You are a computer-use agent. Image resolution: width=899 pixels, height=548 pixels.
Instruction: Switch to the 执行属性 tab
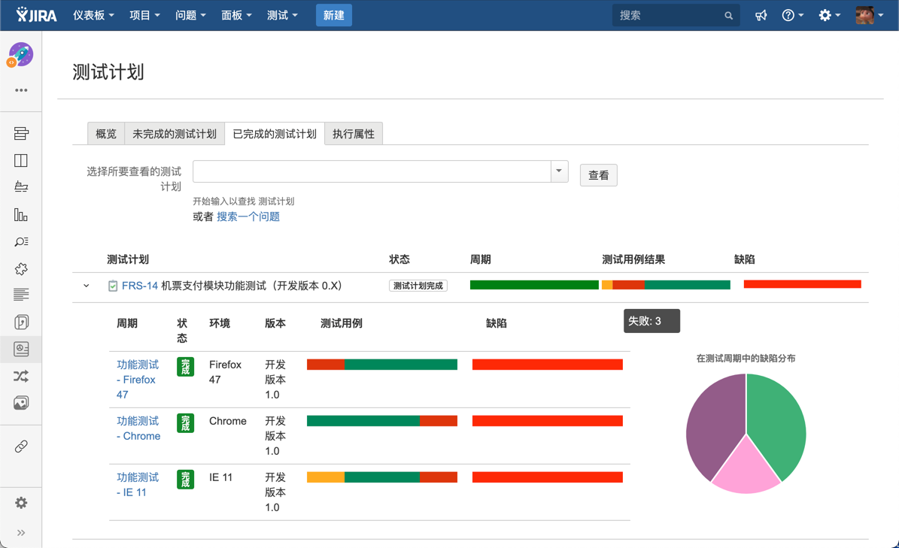(x=354, y=134)
